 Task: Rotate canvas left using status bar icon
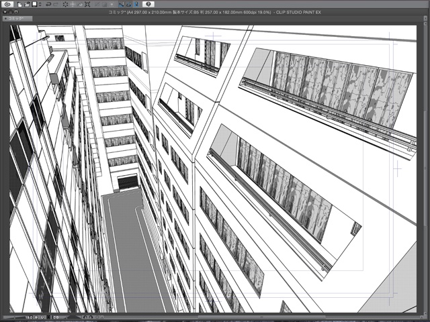(x=85, y=317)
